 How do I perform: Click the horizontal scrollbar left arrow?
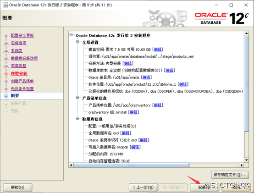[x=71, y=165]
